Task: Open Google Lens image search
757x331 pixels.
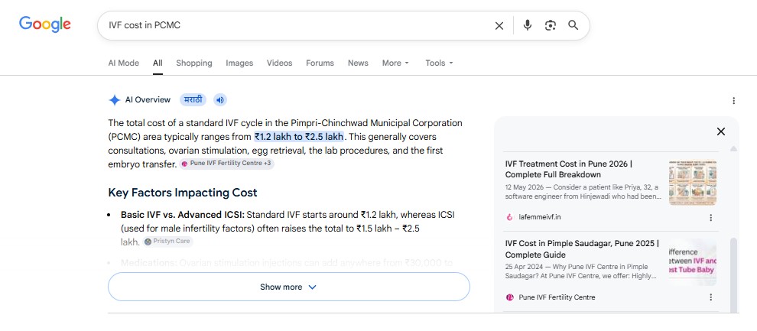Action: [x=551, y=25]
